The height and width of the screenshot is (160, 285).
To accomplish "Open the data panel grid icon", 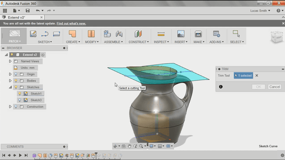I will (x=5, y=11).
